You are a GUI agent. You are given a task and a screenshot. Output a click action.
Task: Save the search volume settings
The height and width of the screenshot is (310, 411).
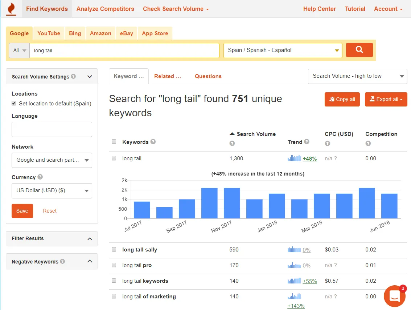pyautogui.click(x=22, y=211)
